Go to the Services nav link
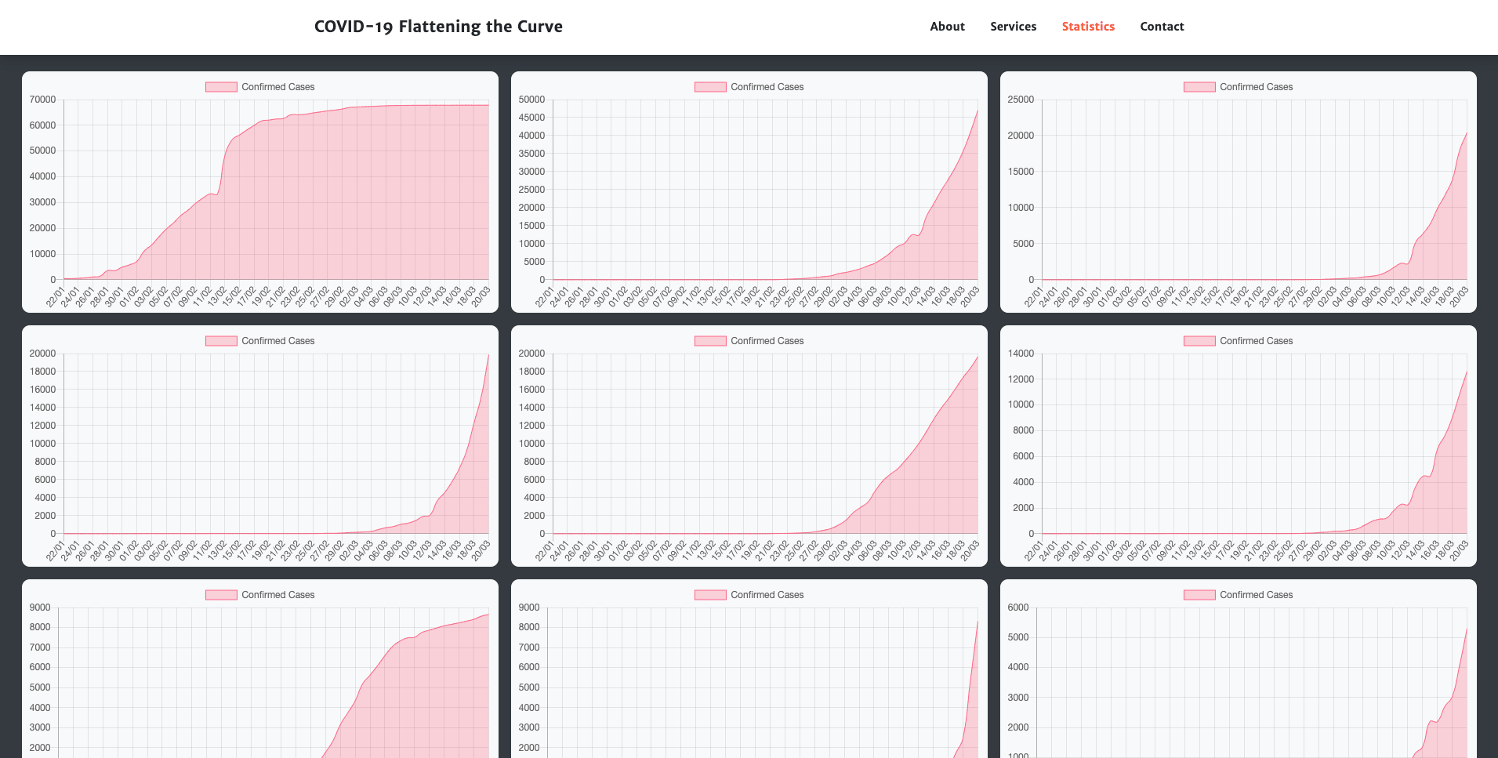The width and height of the screenshot is (1498, 758). click(x=1013, y=27)
